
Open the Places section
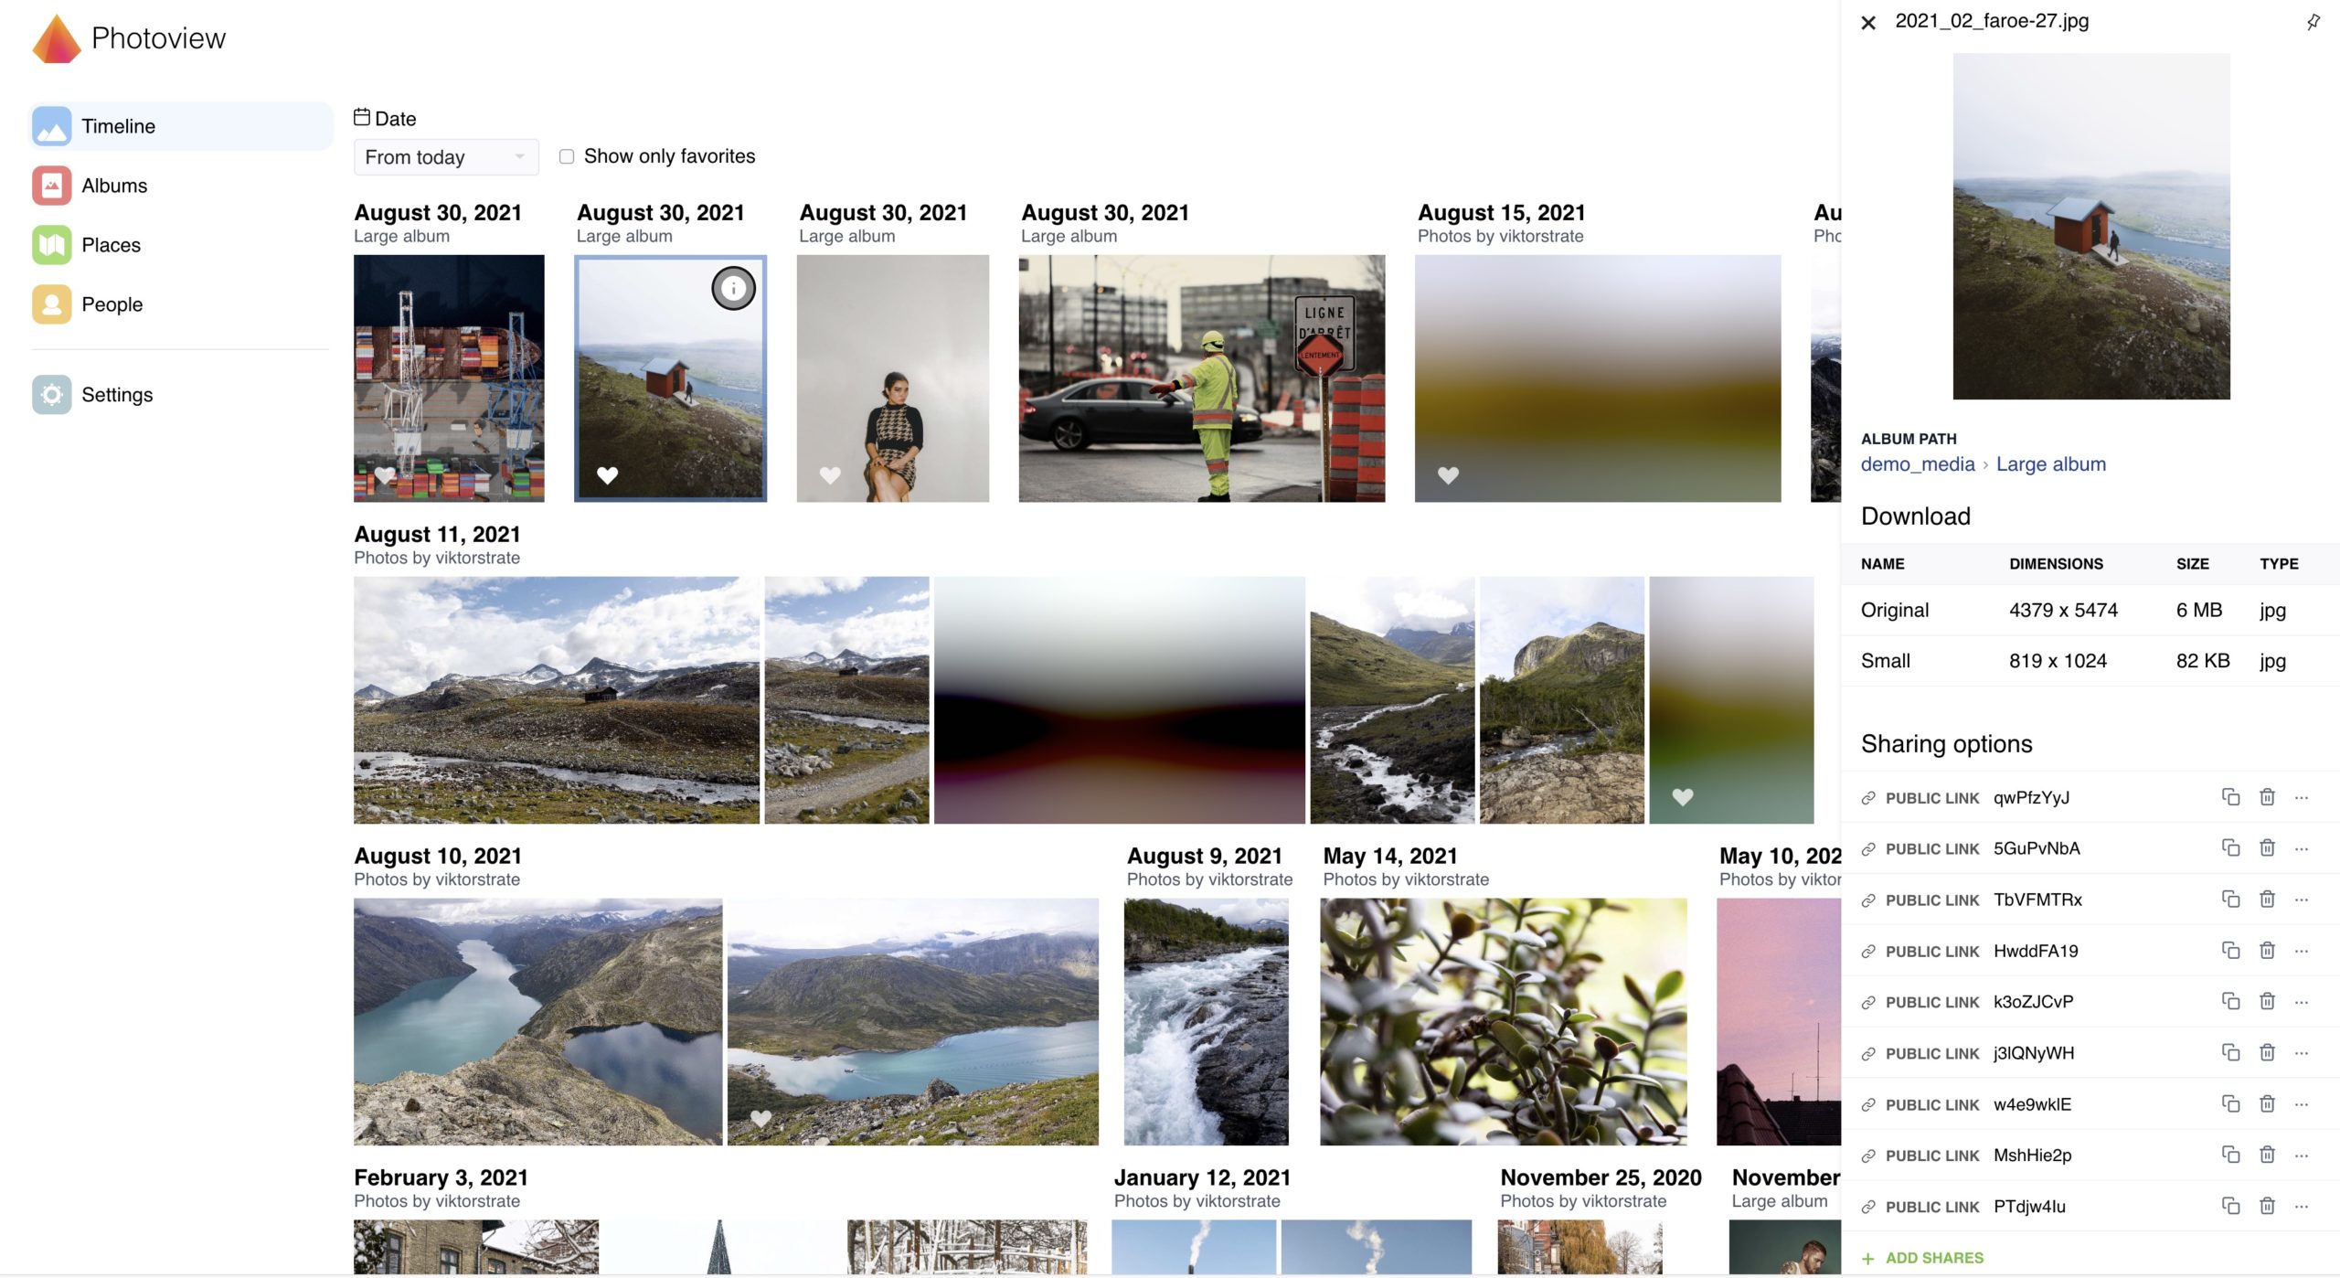(111, 245)
